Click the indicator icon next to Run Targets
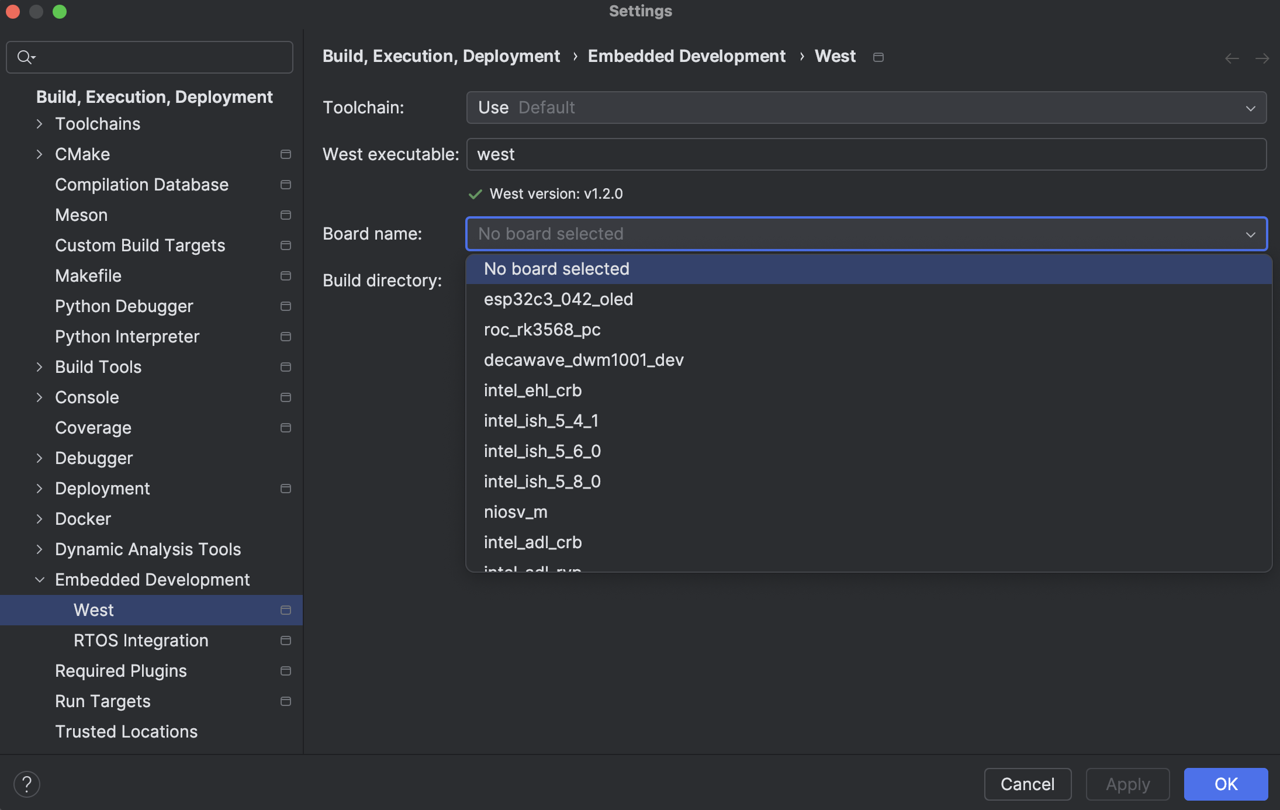Screen dimensions: 1280x810 [286, 701]
